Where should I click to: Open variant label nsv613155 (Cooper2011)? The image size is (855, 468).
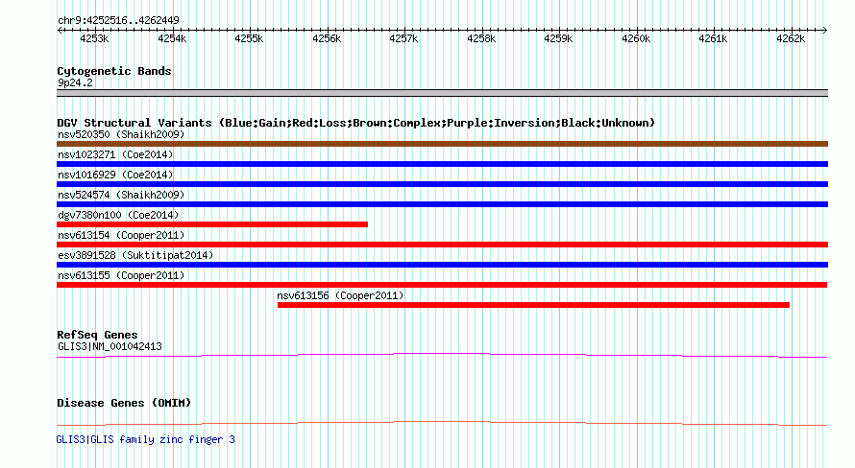point(121,275)
